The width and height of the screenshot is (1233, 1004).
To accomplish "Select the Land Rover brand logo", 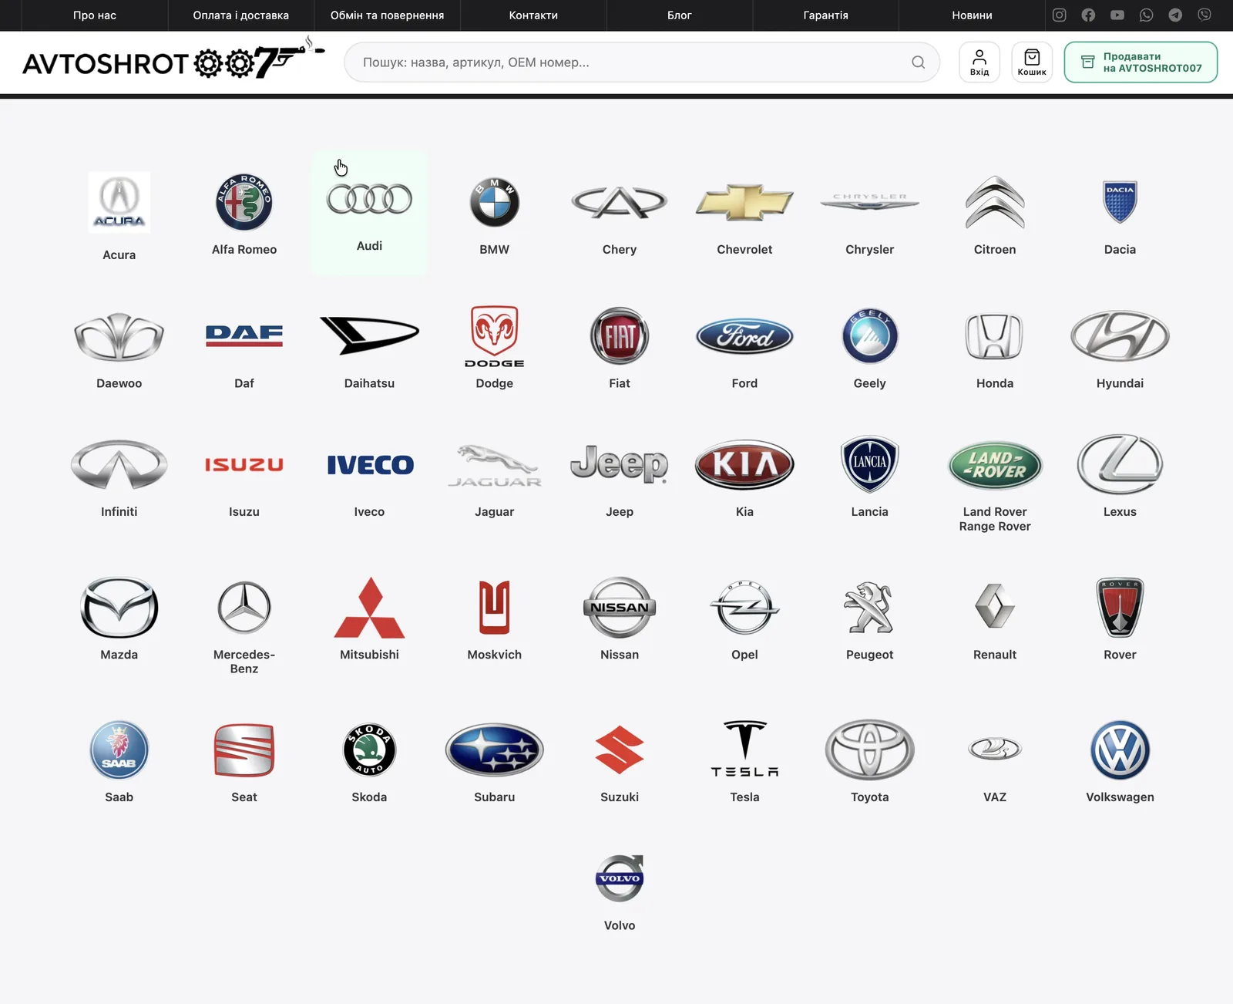I will [995, 465].
